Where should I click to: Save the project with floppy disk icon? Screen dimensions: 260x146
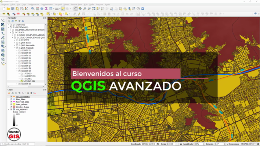coord(13,9)
